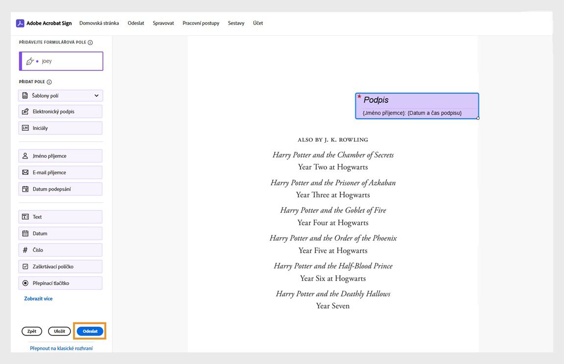Viewport: 564px width, 364px height.
Task: Click the Šablony polí template icon
Action: coord(25,96)
